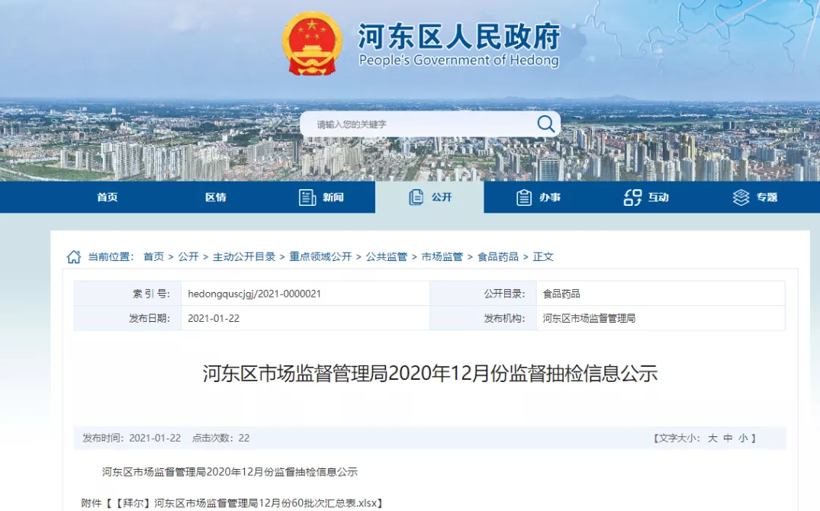
Task: Open the 首页 navigation menu item
Action: [108, 198]
